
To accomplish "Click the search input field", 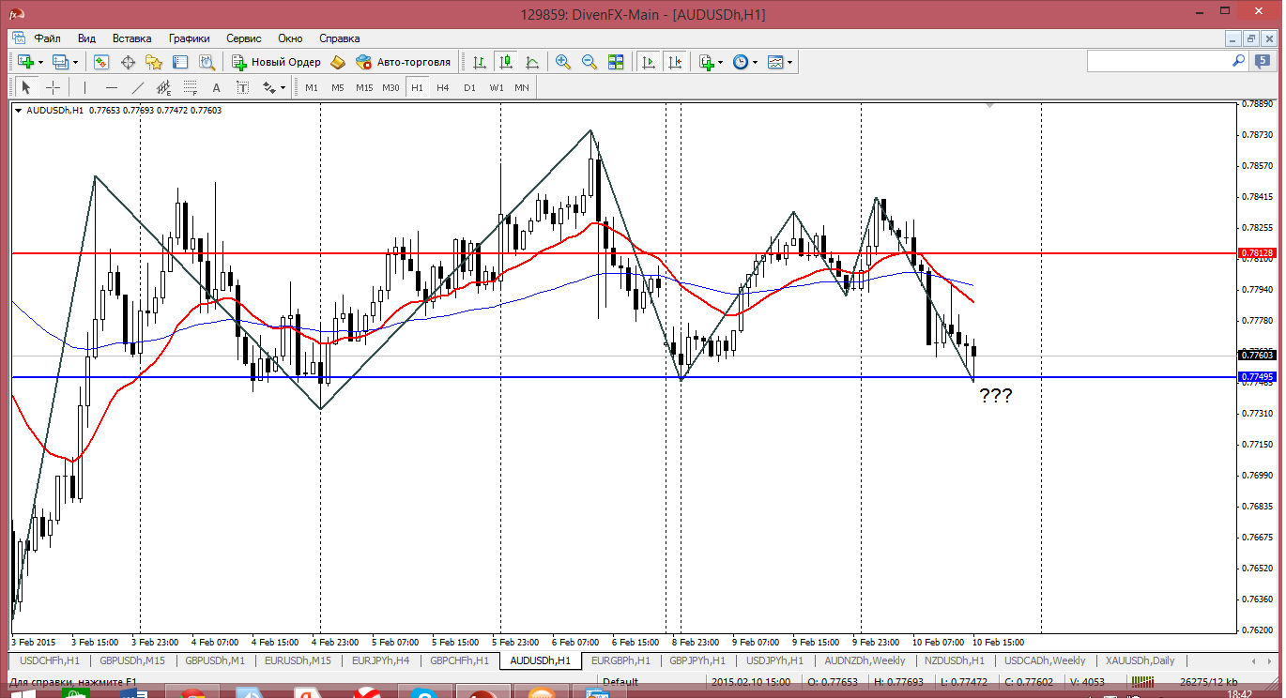I will point(1158,61).
